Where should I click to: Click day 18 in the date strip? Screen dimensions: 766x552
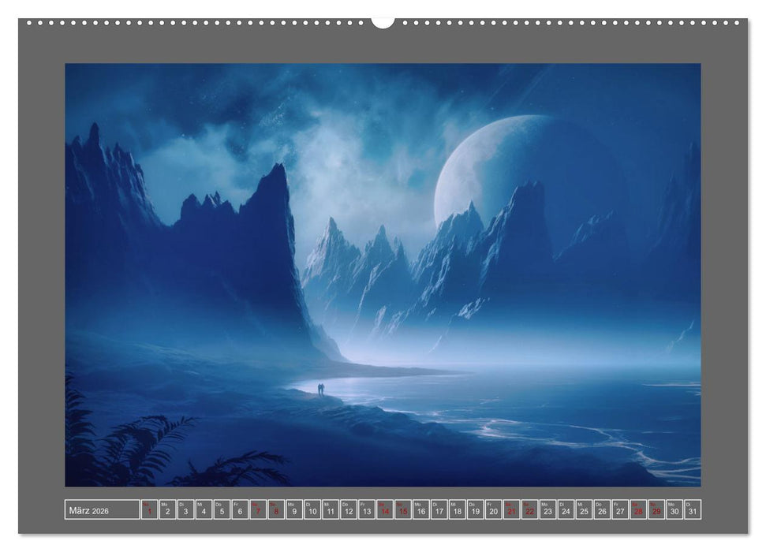[x=457, y=510]
